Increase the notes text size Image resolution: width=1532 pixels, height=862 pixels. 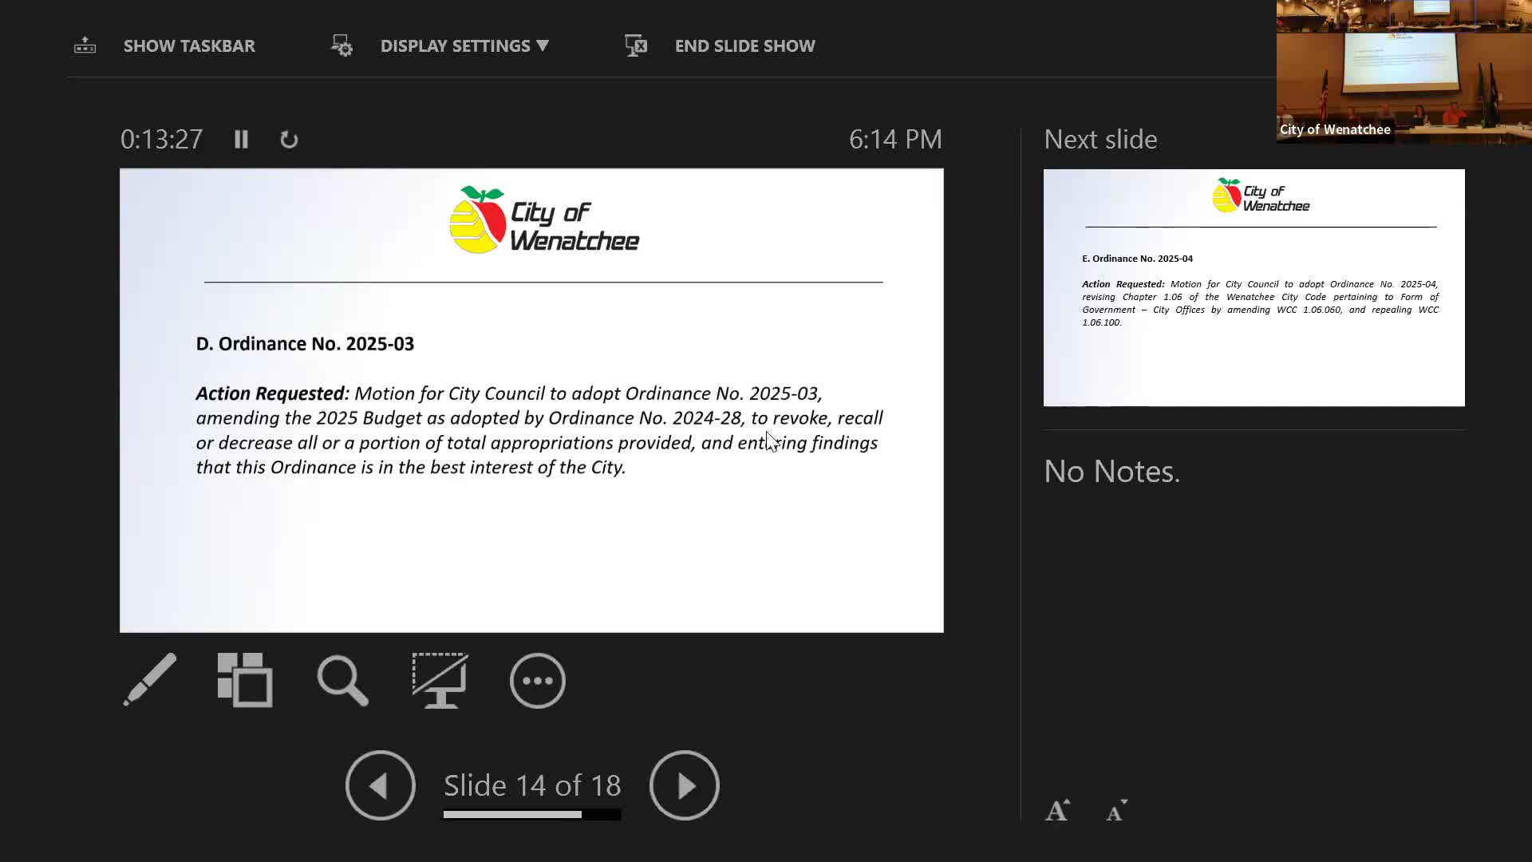pyautogui.click(x=1057, y=810)
